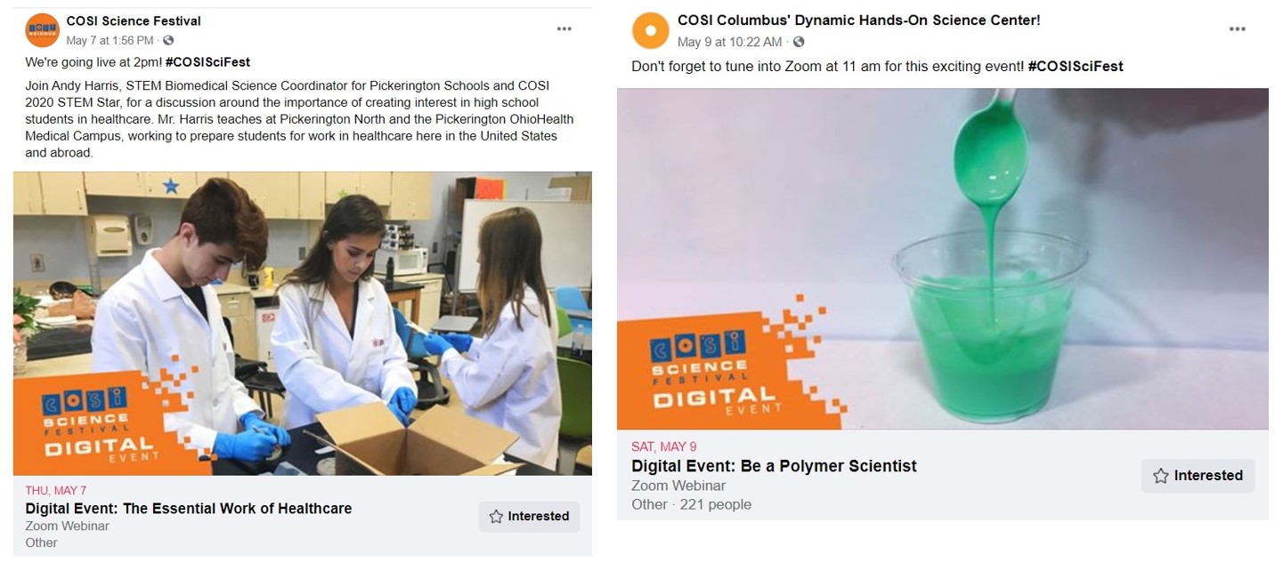Image resolution: width=1275 pixels, height=563 pixels.
Task: Mark Interested for Essential Work of Healthcare event
Action: pyautogui.click(x=529, y=516)
